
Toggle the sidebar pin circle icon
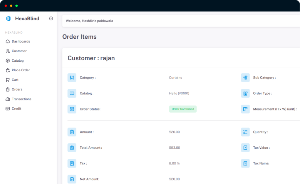[x=51, y=18]
